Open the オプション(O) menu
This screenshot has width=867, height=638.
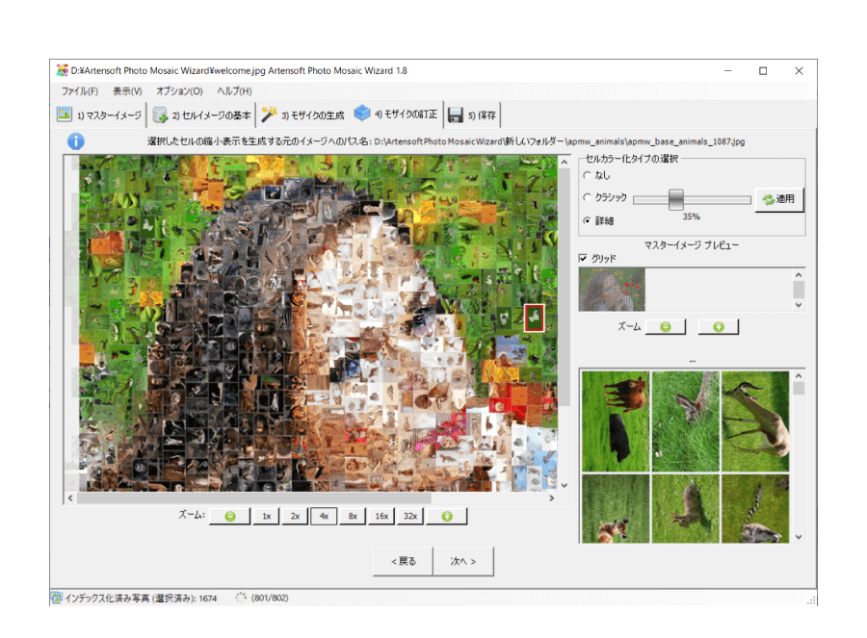click(179, 91)
